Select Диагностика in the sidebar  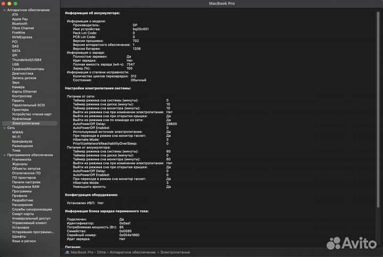point(22,73)
